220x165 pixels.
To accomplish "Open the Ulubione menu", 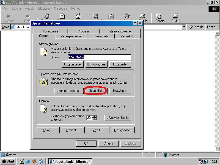I will click(x=44, y=9).
